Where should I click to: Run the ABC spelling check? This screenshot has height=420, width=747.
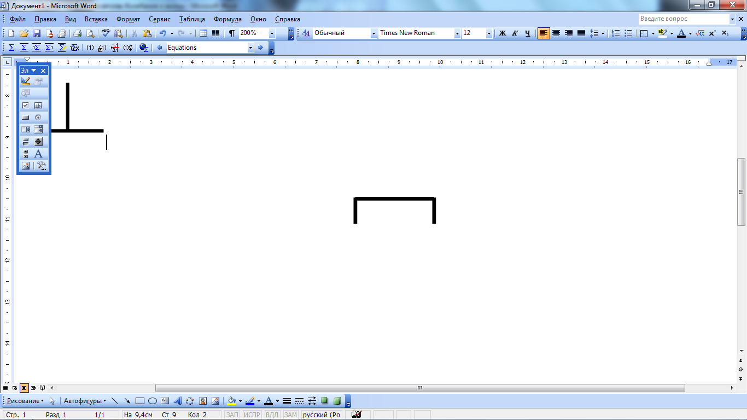(x=106, y=33)
